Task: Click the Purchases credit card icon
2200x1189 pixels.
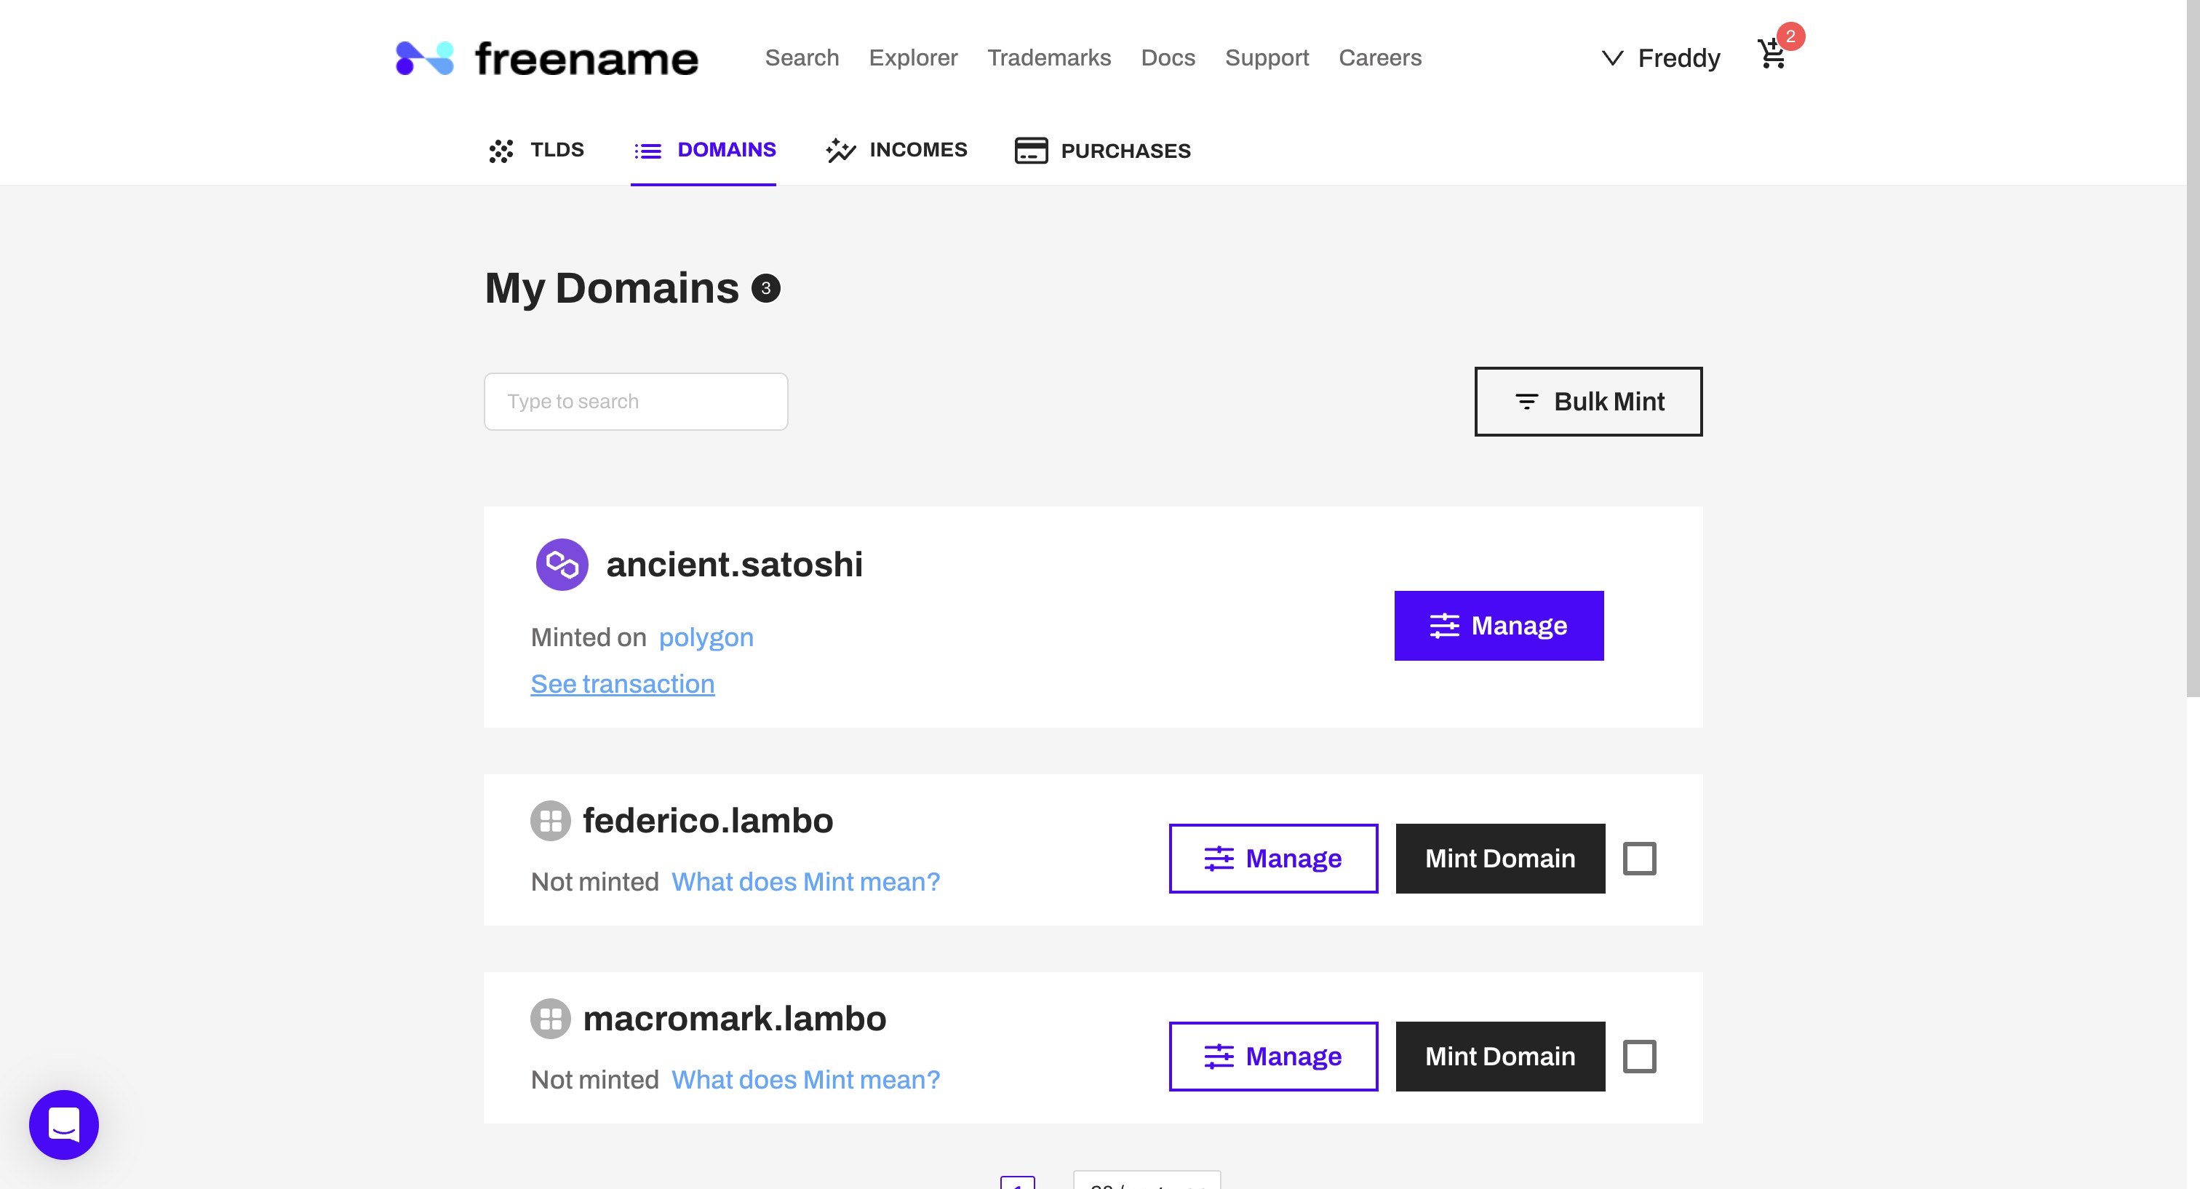Action: pos(1031,151)
